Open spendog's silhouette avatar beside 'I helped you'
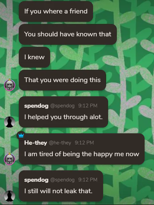This screenshot has height=205, width=154. (x=10, y=122)
